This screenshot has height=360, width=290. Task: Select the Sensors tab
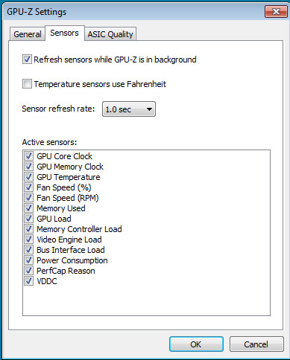pos(65,33)
